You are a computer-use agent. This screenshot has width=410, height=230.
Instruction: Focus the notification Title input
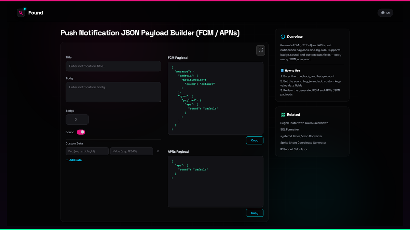tap(113, 66)
